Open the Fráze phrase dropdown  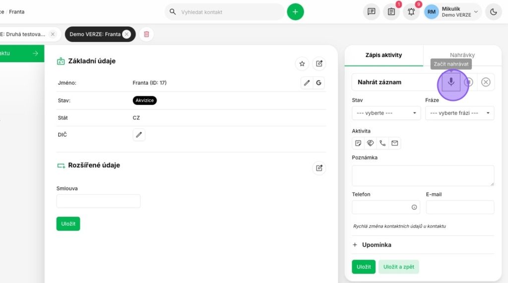[x=459, y=113]
